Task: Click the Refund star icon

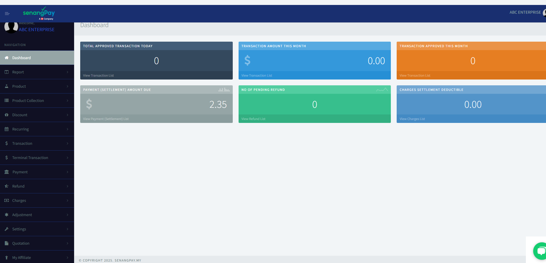Action: (6, 186)
